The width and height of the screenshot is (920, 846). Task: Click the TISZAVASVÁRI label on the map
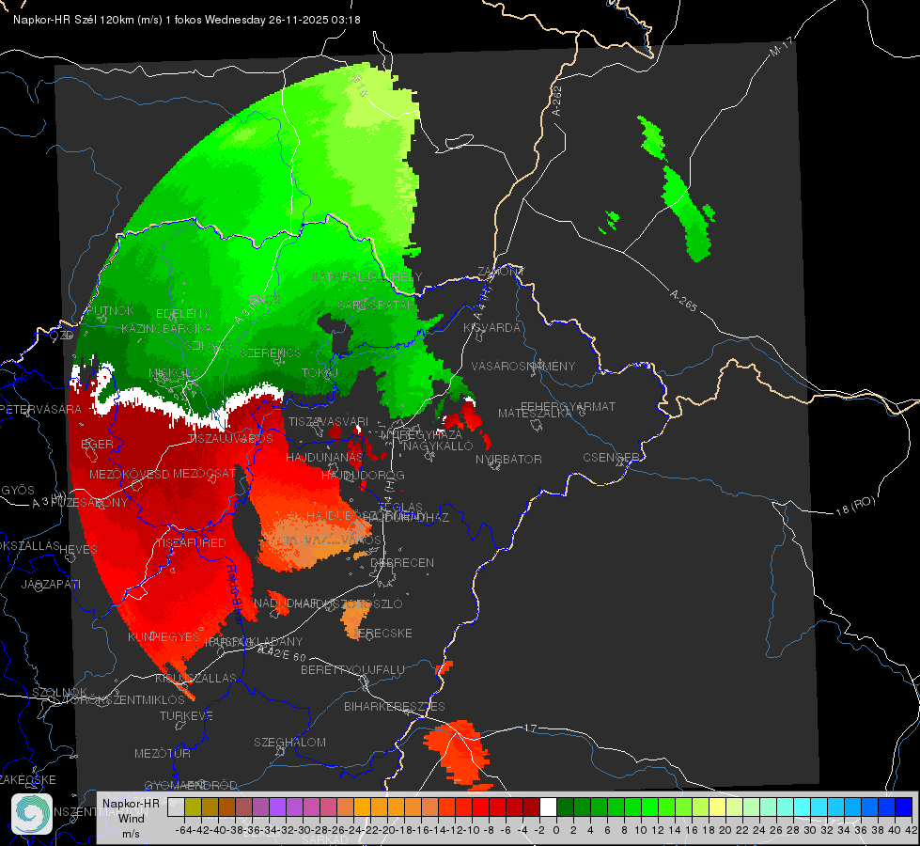click(328, 421)
